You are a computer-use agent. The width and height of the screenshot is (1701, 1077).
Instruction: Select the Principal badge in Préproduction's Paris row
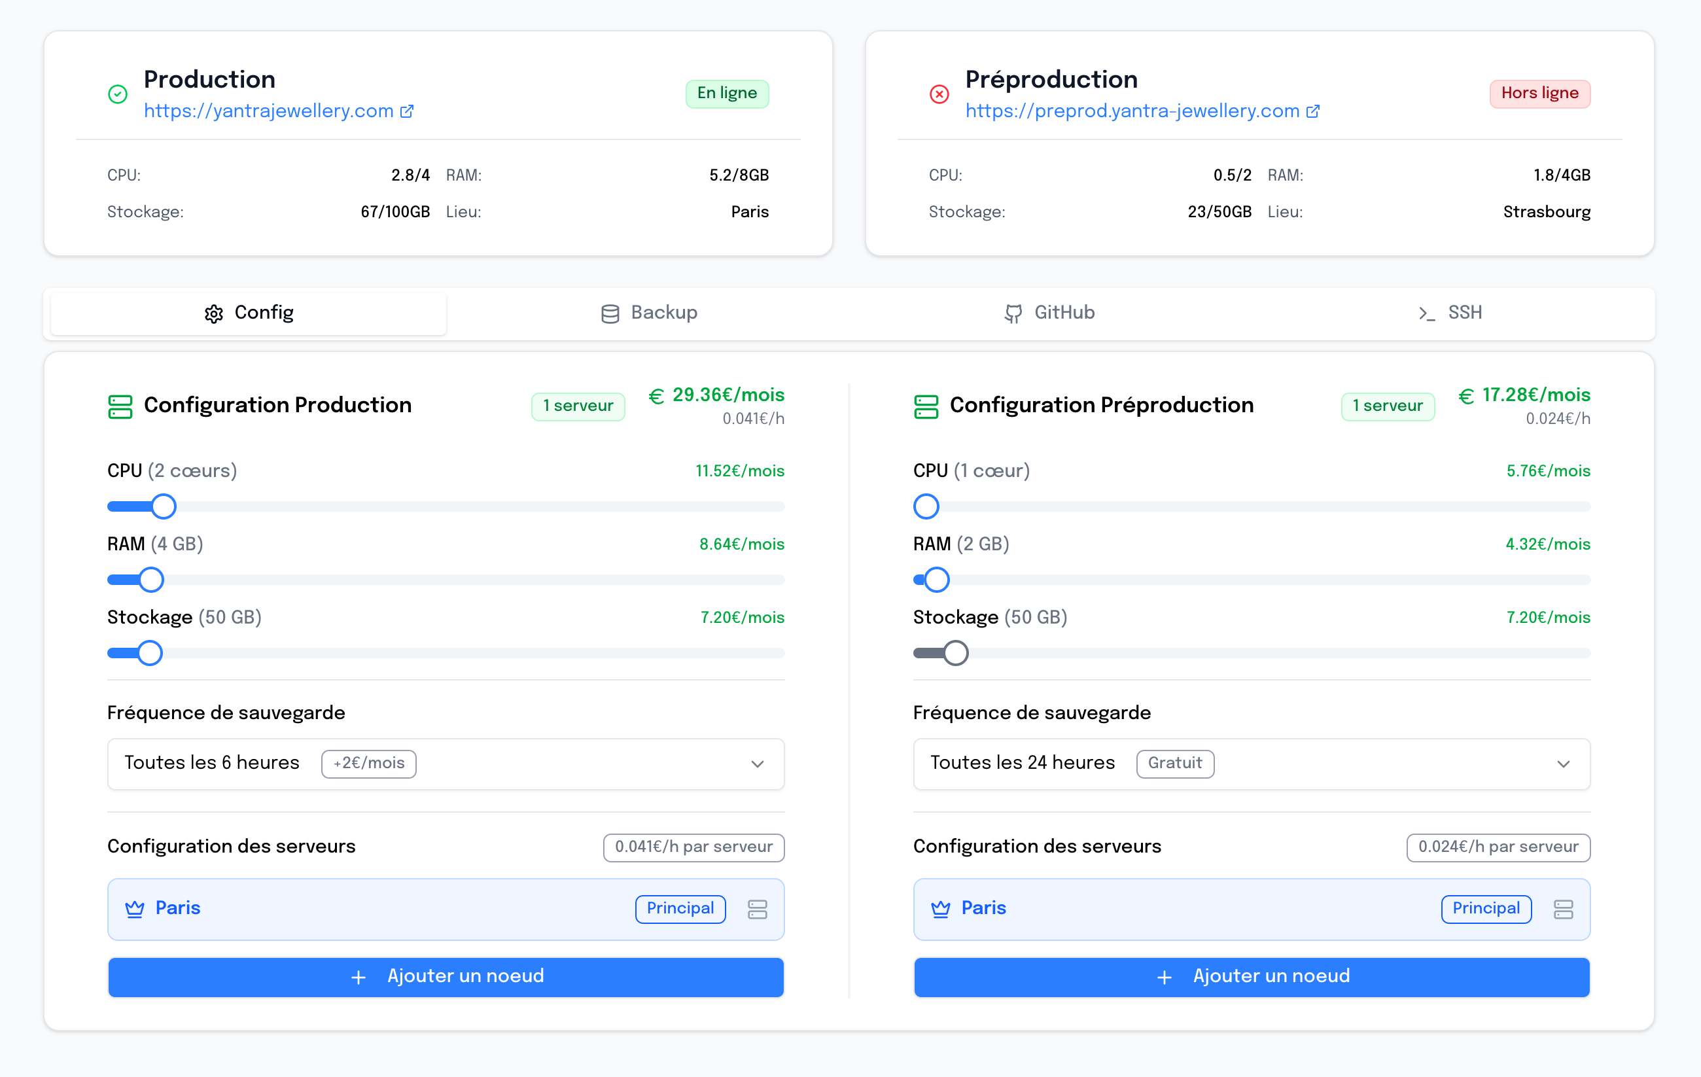click(x=1486, y=909)
